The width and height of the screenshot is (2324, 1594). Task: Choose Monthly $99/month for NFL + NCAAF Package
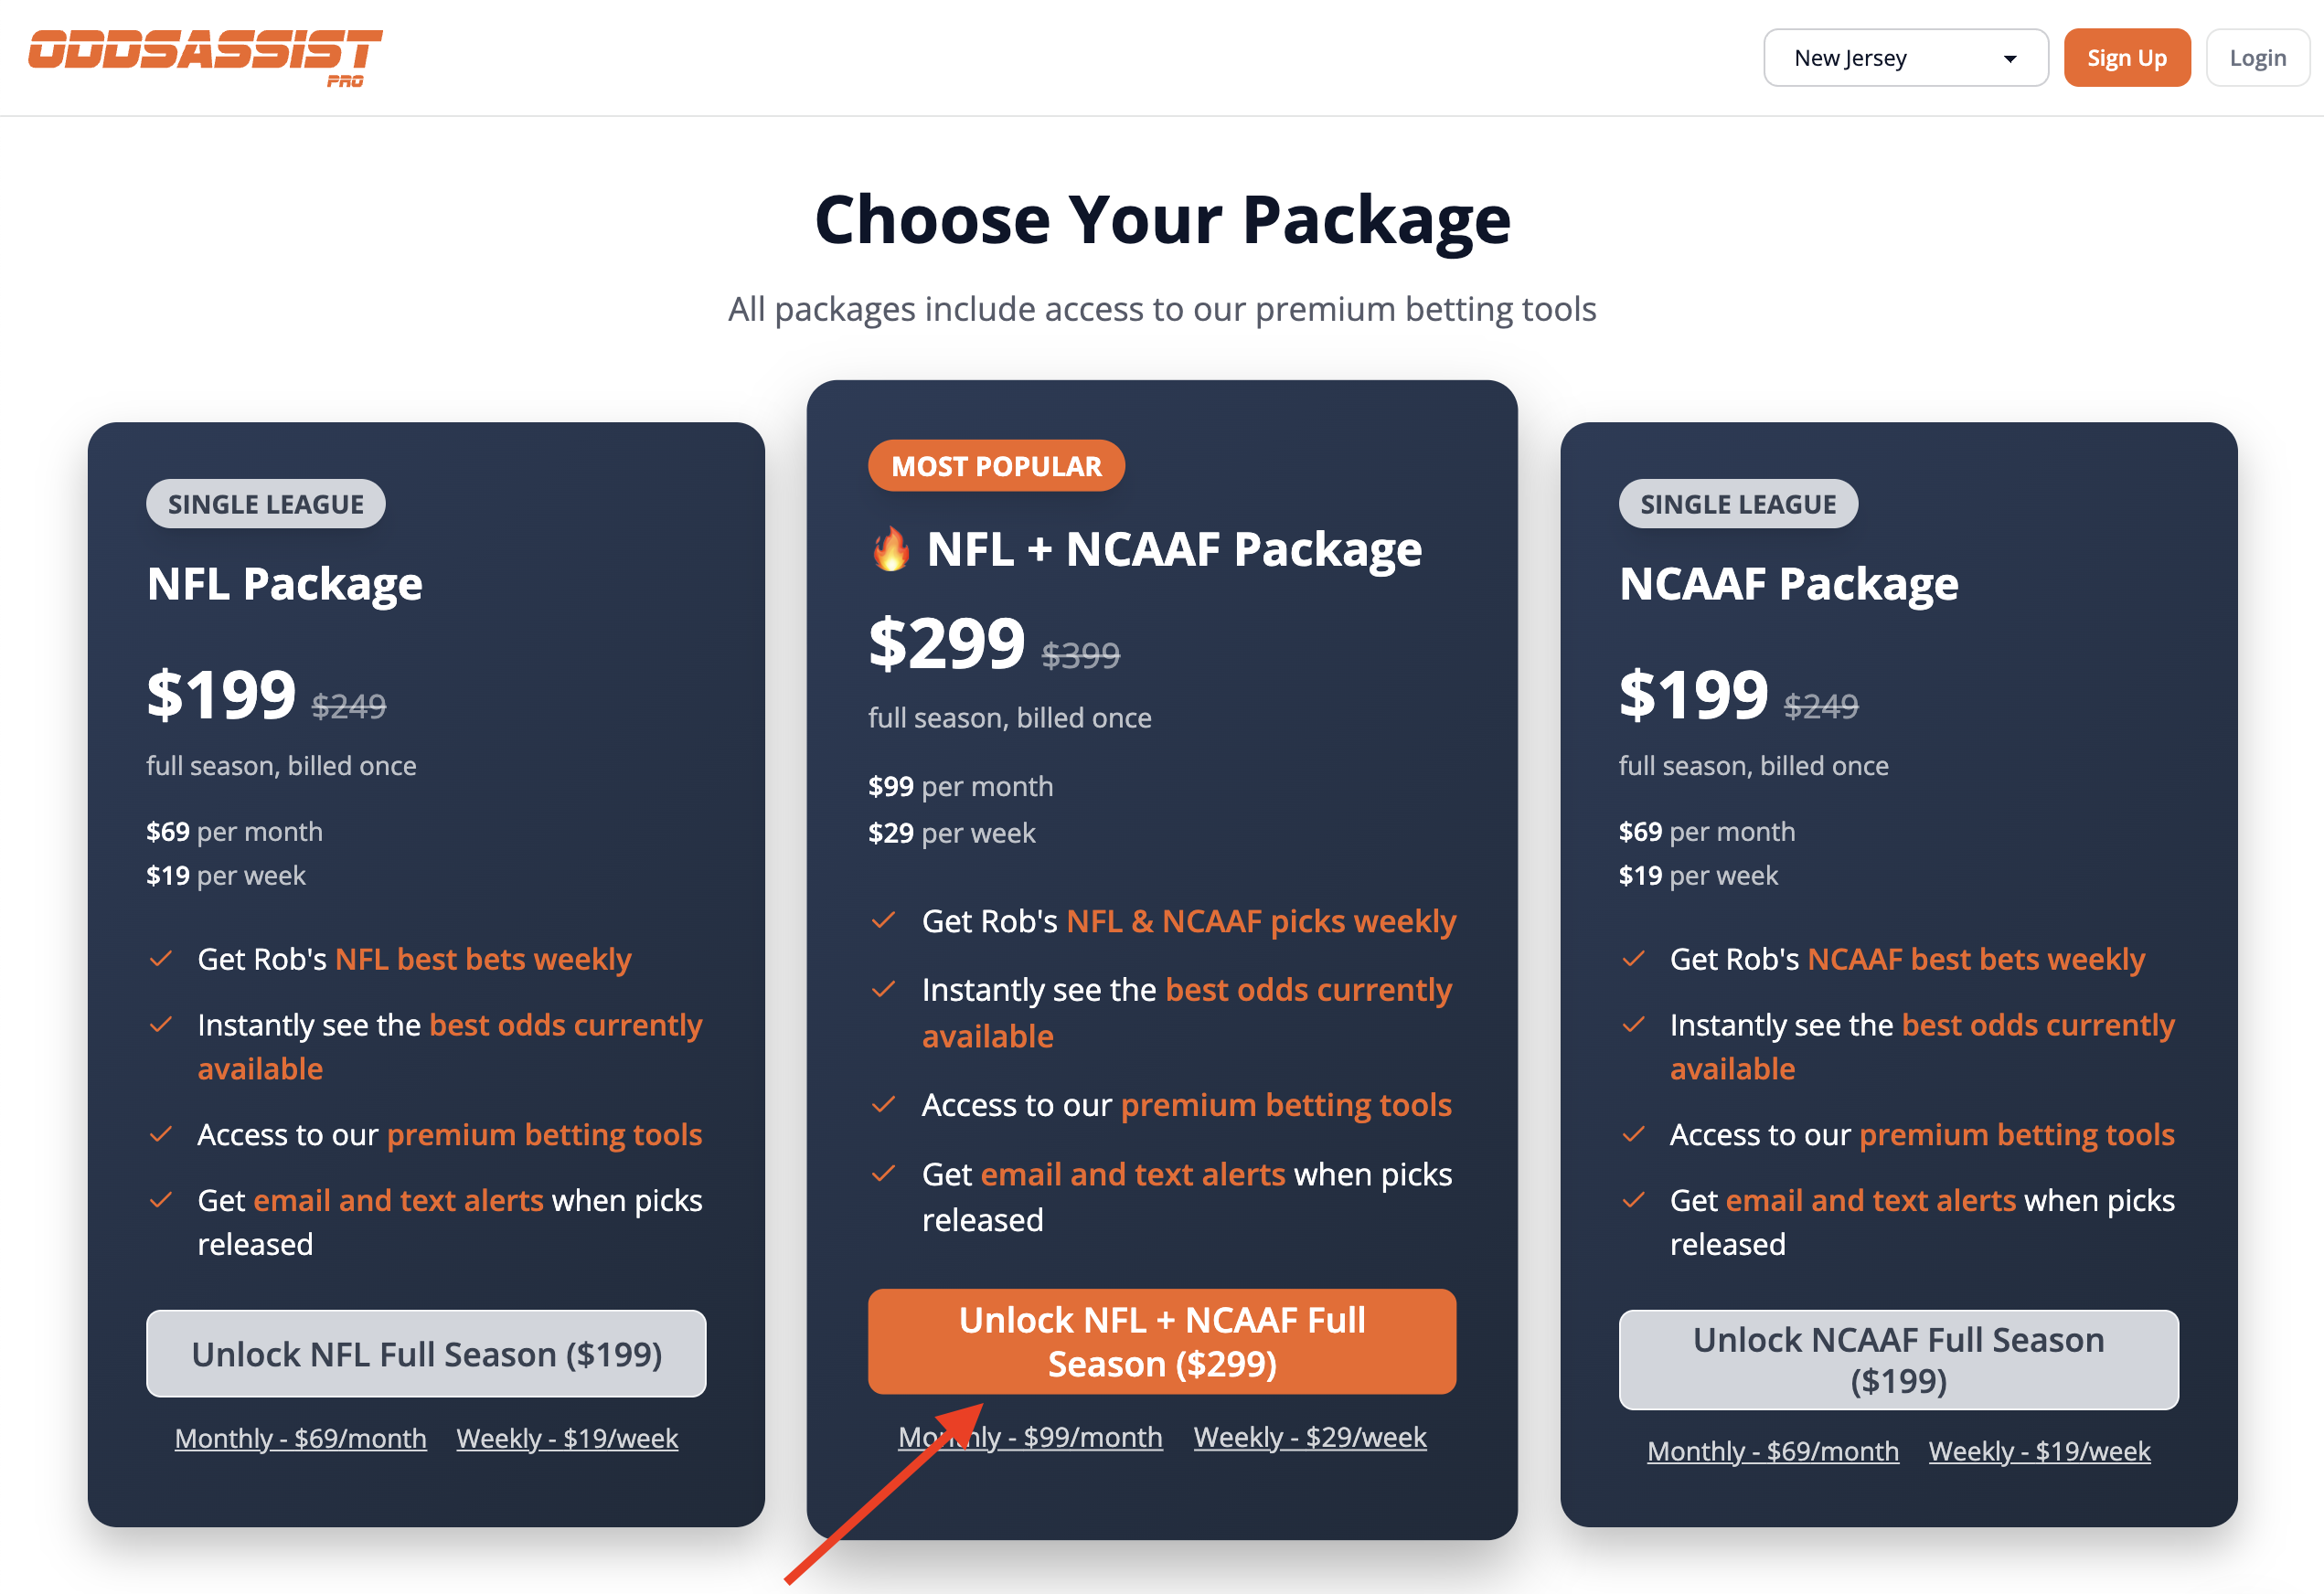click(1030, 1437)
